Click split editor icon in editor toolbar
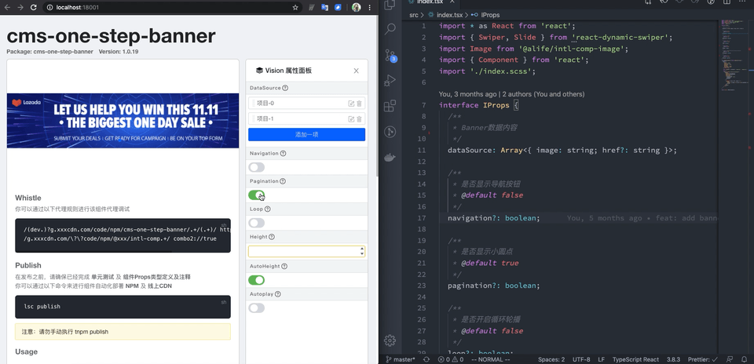This screenshot has height=364, width=754. pyautogui.click(x=728, y=2)
